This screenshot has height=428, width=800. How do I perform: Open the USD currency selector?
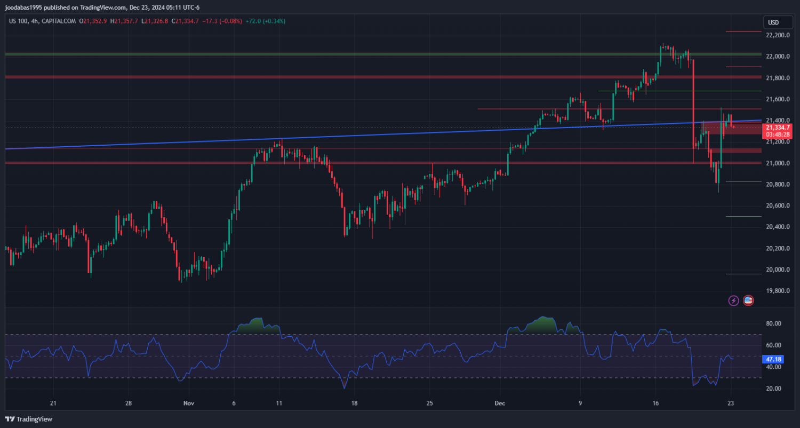(773, 22)
